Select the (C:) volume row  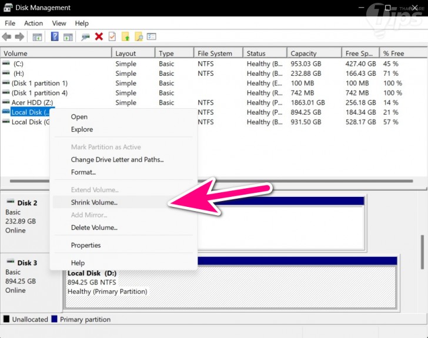tap(214, 63)
